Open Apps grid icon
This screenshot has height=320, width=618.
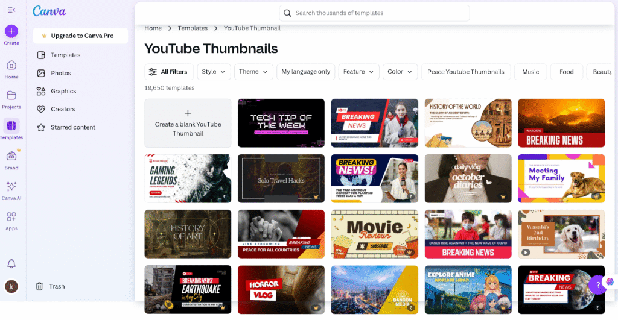(11, 216)
